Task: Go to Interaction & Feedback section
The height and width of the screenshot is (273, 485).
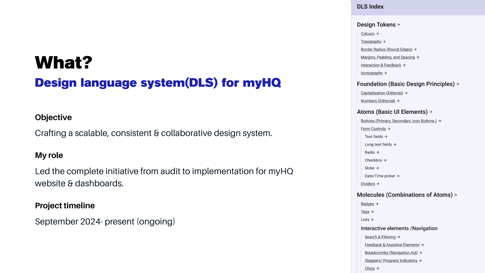Action: click(381, 65)
